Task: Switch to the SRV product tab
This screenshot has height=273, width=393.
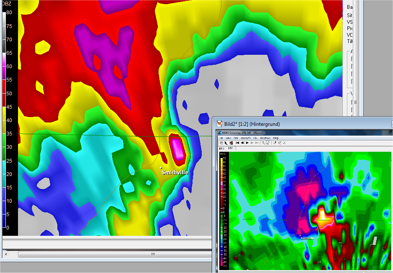Action: pyautogui.click(x=231, y=148)
